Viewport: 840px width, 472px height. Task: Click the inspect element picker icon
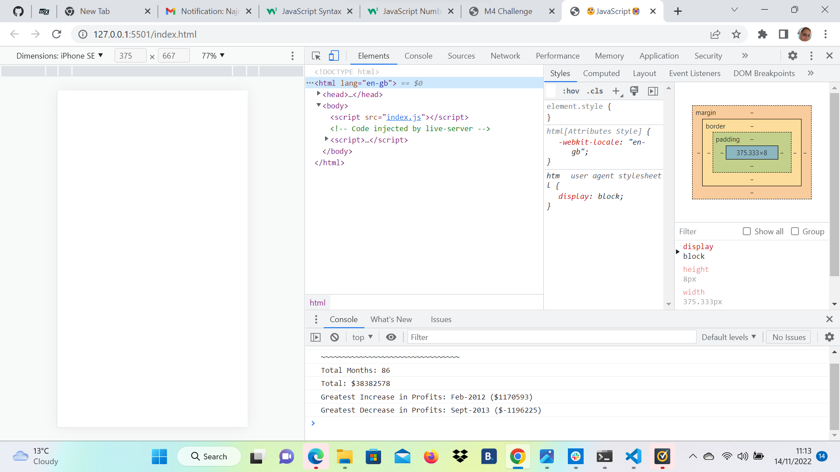[316, 56]
